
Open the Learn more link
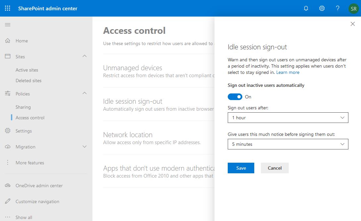(288, 72)
